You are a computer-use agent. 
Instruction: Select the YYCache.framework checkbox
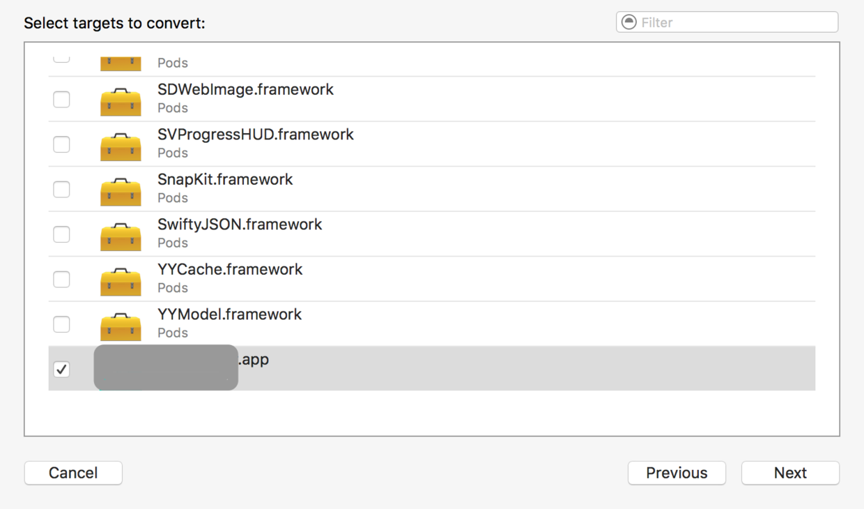[62, 279]
